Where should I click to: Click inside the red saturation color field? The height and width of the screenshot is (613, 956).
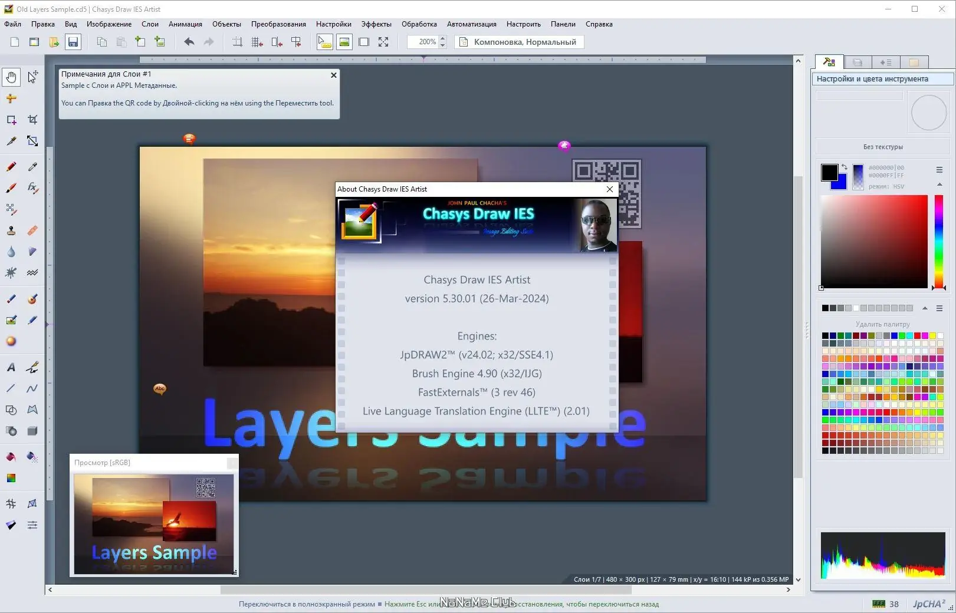(x=874, y=242)
